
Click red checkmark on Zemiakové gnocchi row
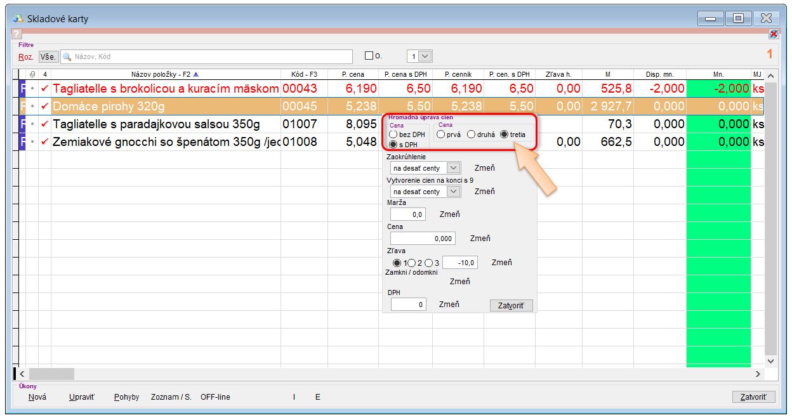(x=44, y=141)
